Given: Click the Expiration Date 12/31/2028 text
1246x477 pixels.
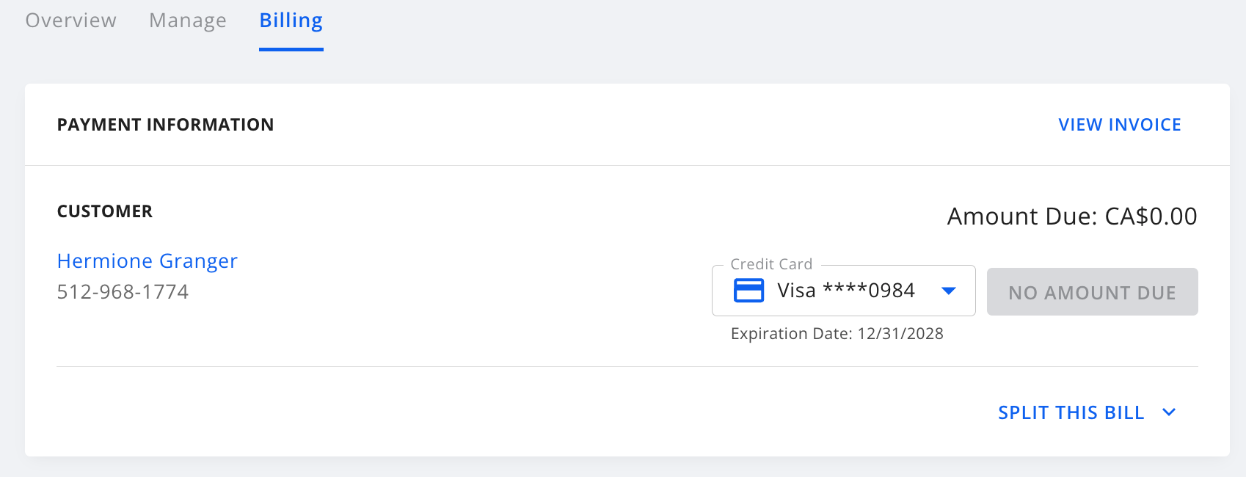Looking at the screenshot, I should 837,334.
